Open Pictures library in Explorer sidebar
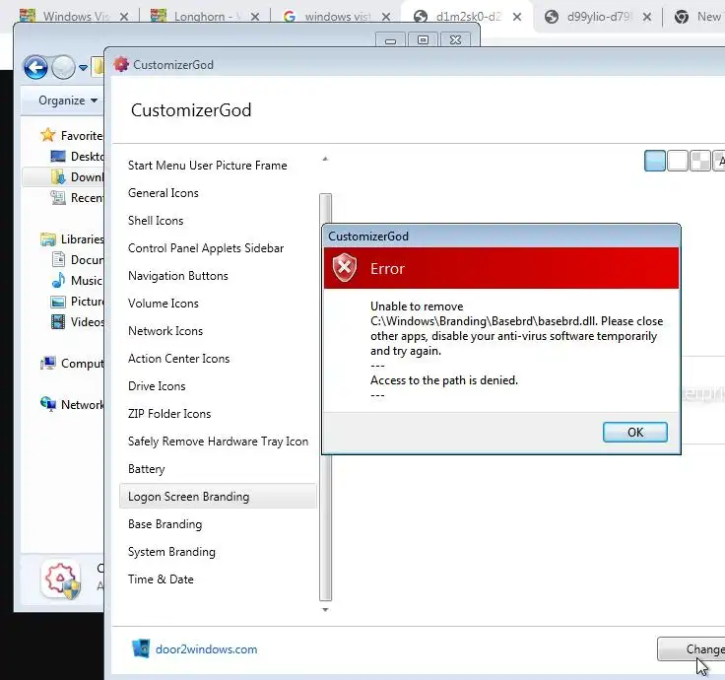 coord(77,302)
